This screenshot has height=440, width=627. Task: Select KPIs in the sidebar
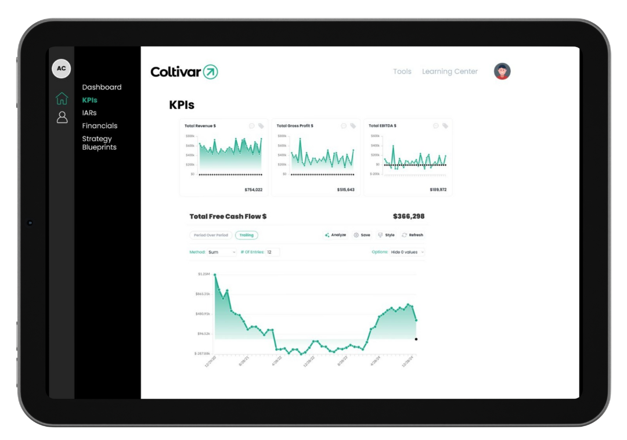[x=89, y=100]
